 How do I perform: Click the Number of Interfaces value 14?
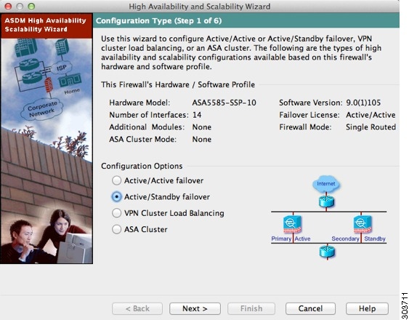click(x=197, y=115)
